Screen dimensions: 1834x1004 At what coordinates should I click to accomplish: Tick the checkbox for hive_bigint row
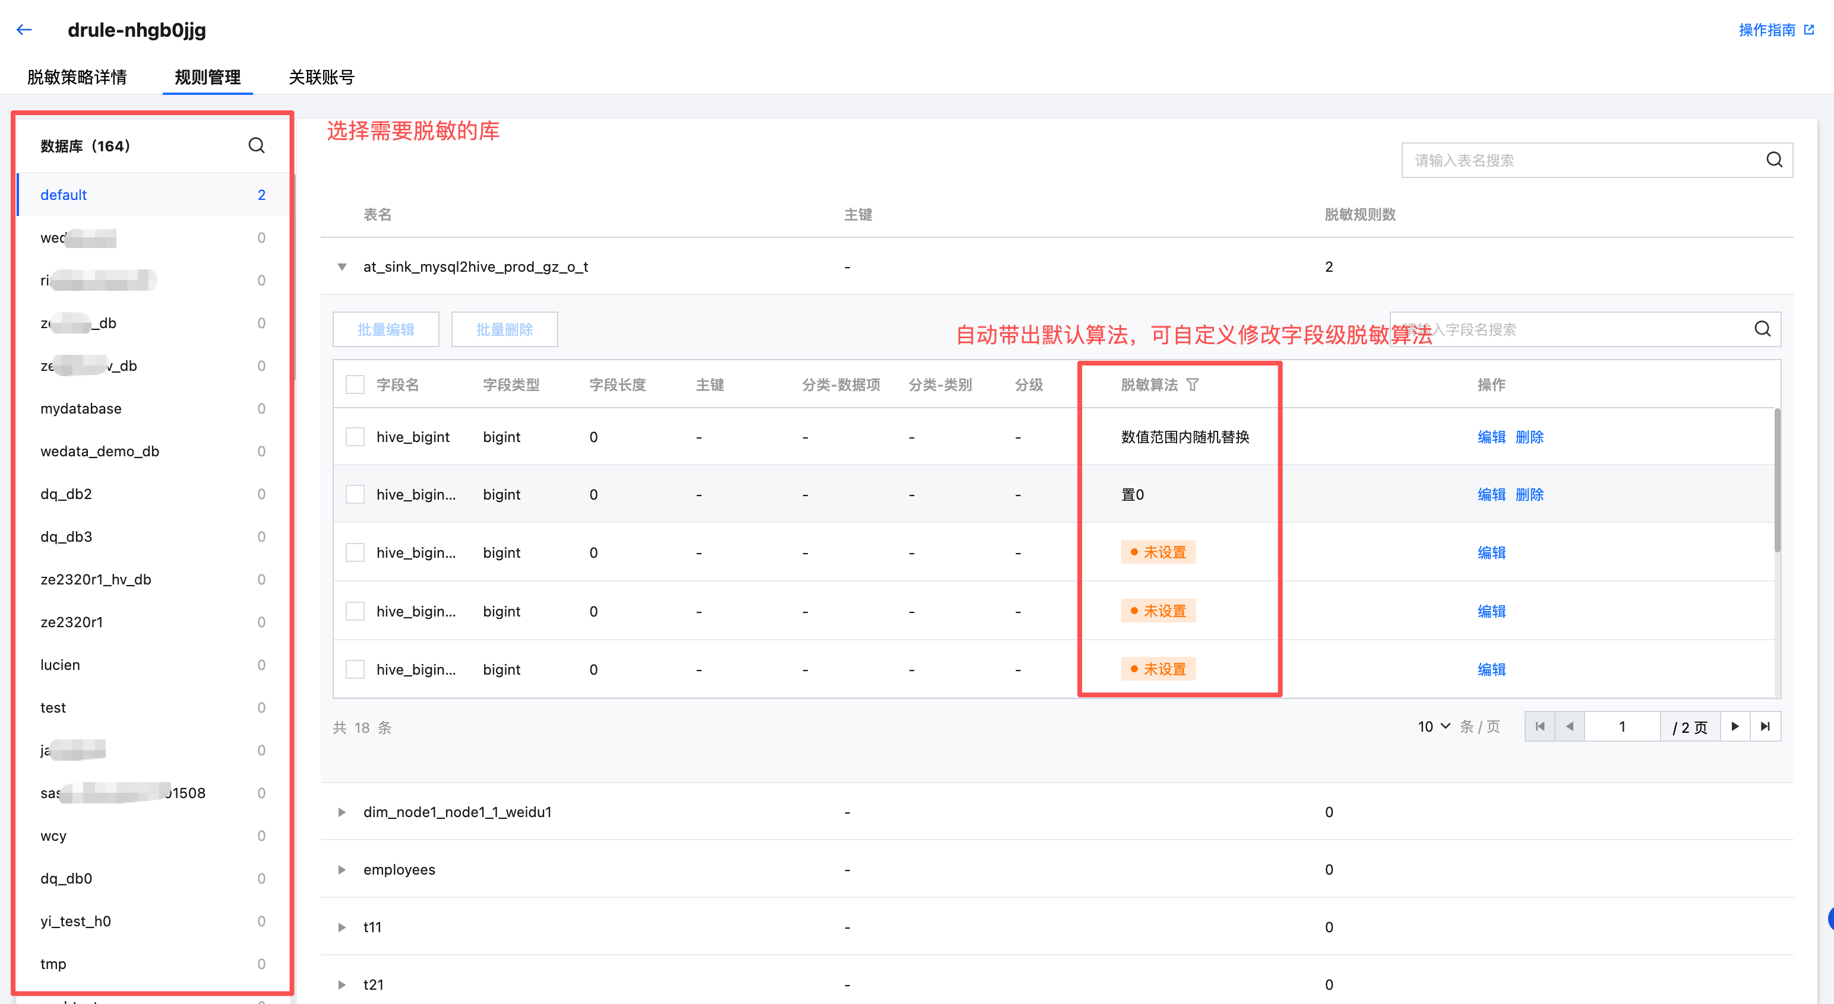(x=355, y=437)
